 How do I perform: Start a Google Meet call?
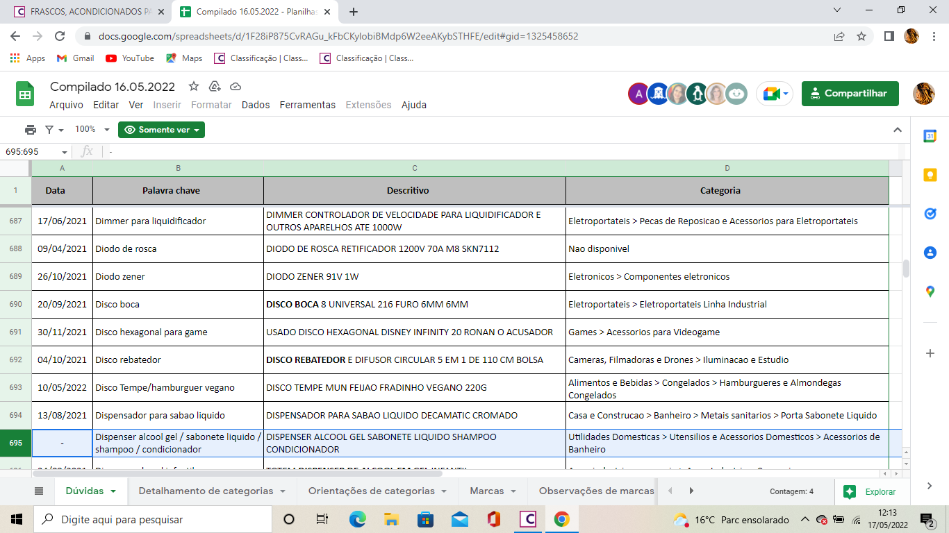click(773, 94)
